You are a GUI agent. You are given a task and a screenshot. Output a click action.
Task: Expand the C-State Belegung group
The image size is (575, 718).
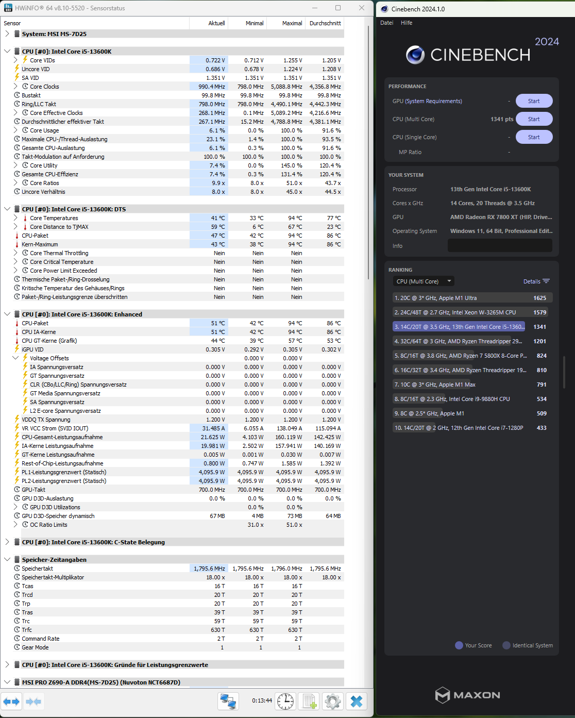tap(7, 542)
